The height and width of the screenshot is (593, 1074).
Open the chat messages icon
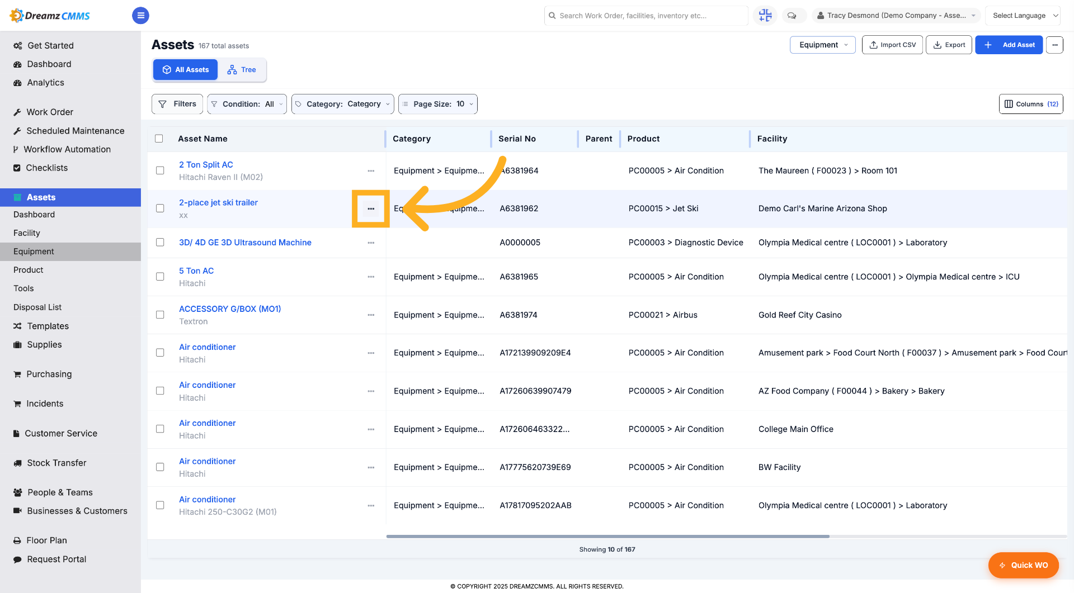pos(792,16)
